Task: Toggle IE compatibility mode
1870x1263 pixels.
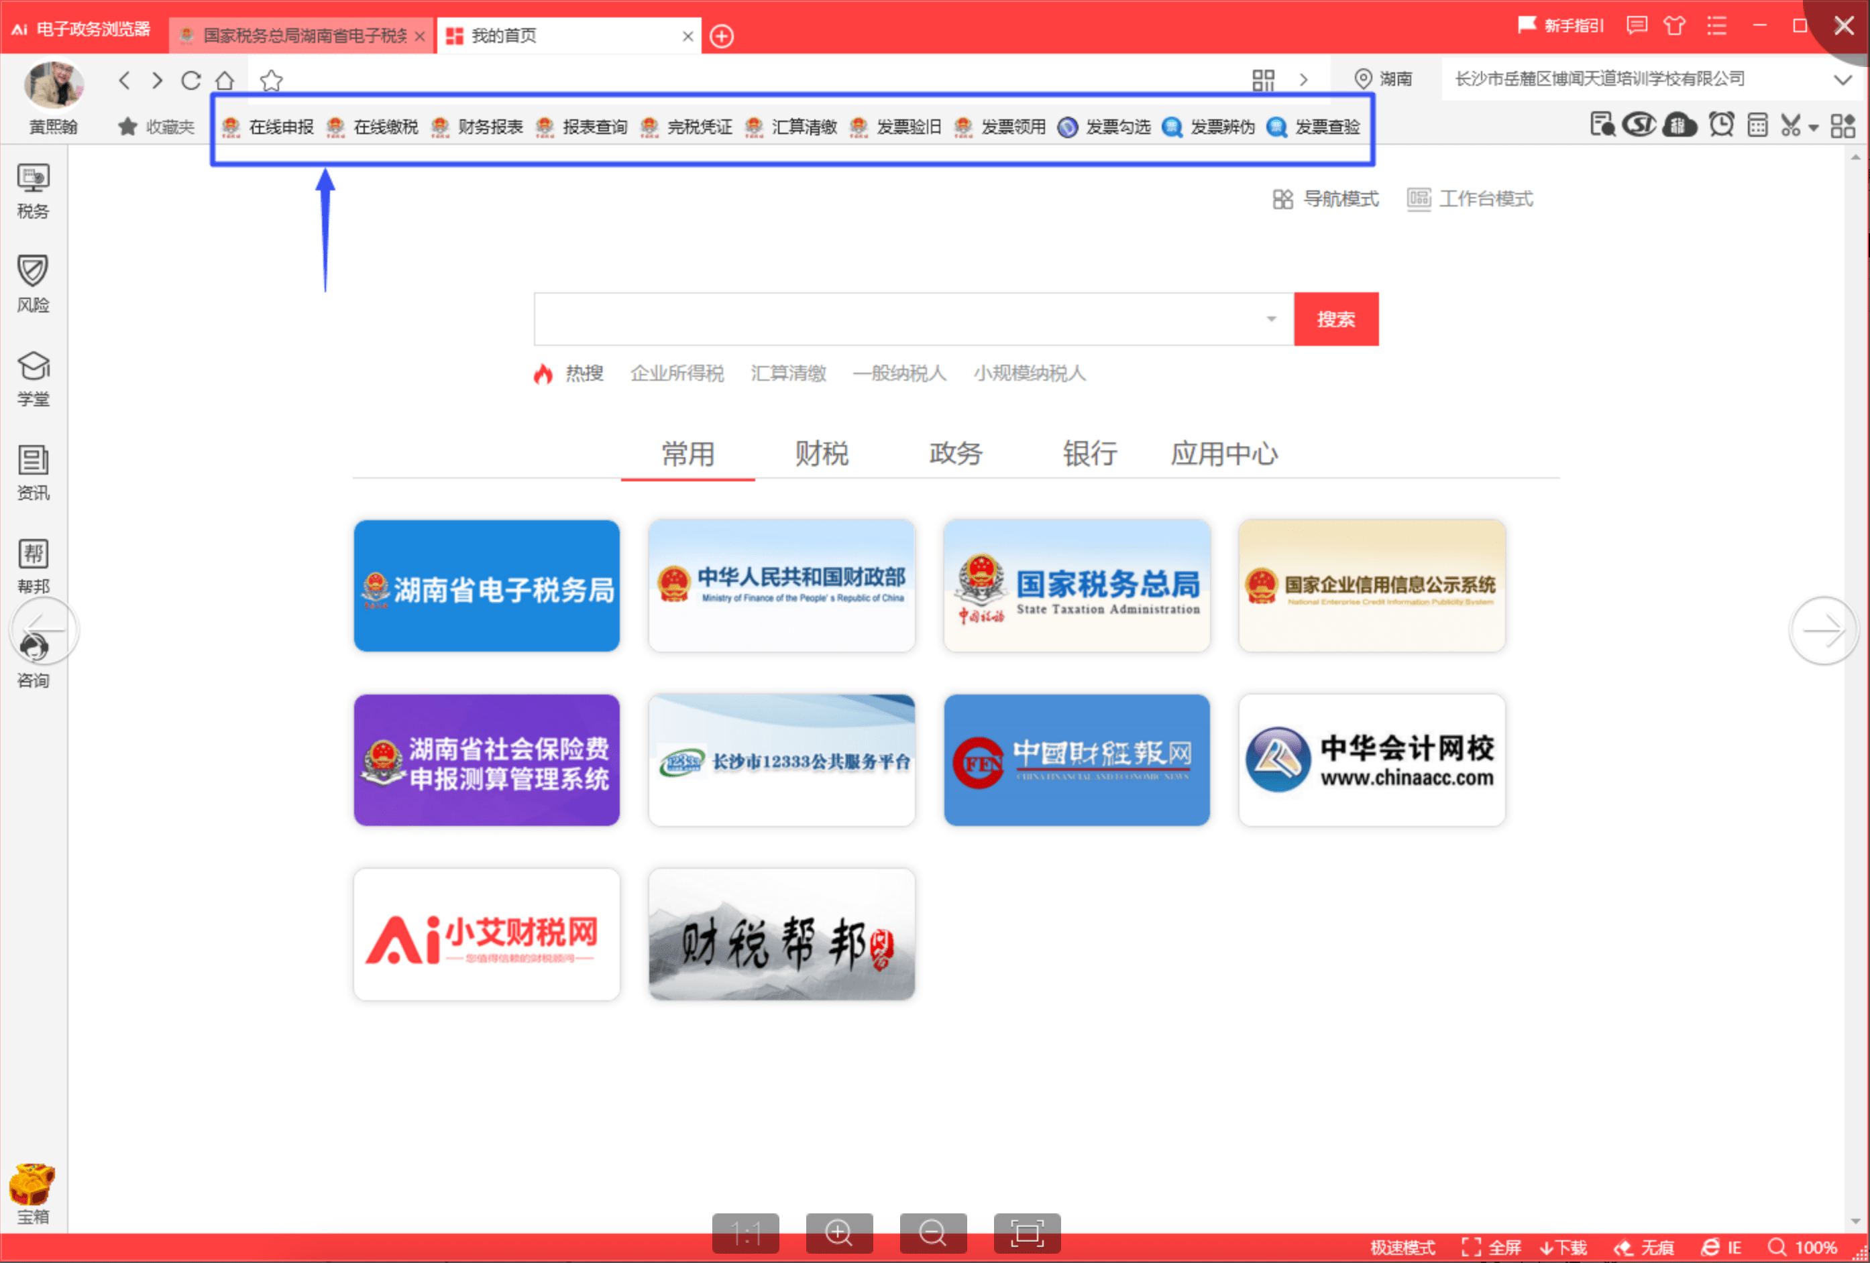Action: point(1722,1247)
